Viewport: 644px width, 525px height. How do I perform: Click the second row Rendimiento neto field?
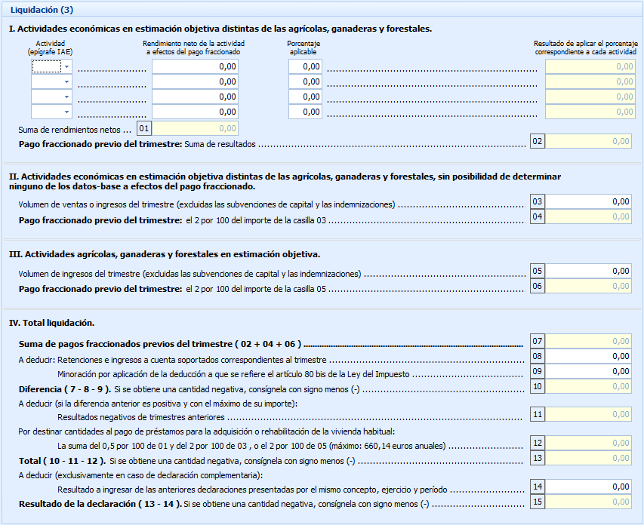tap(195, 81)
